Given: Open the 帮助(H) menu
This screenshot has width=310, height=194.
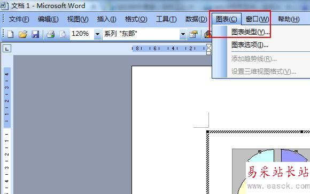Looking at the screenshot, I should point(289,19).
